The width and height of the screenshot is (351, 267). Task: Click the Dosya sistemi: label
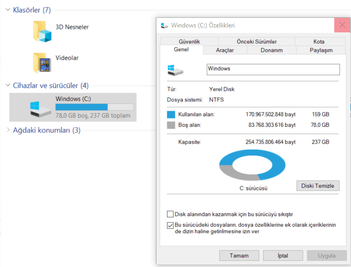pos(185,99)
